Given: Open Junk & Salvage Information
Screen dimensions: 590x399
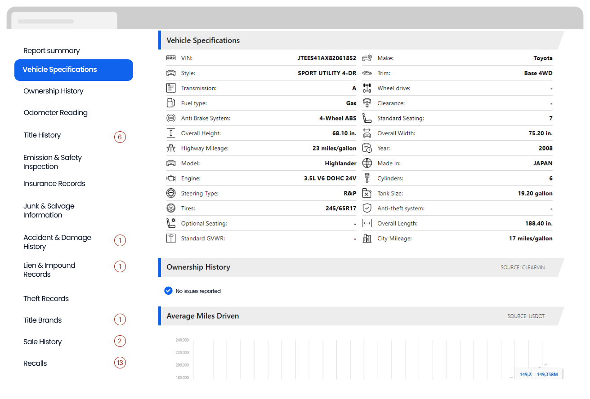Looking at the screenshot, I should (x=49, y=211).
